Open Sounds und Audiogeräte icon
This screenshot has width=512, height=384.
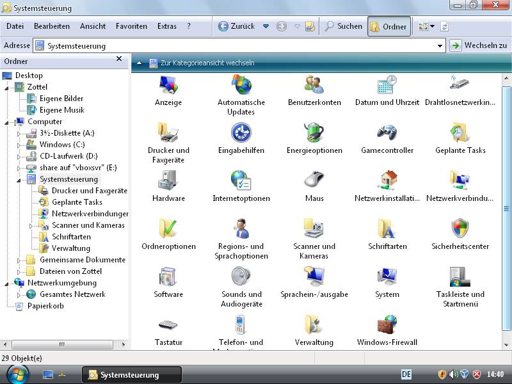[x=241, y=276]
